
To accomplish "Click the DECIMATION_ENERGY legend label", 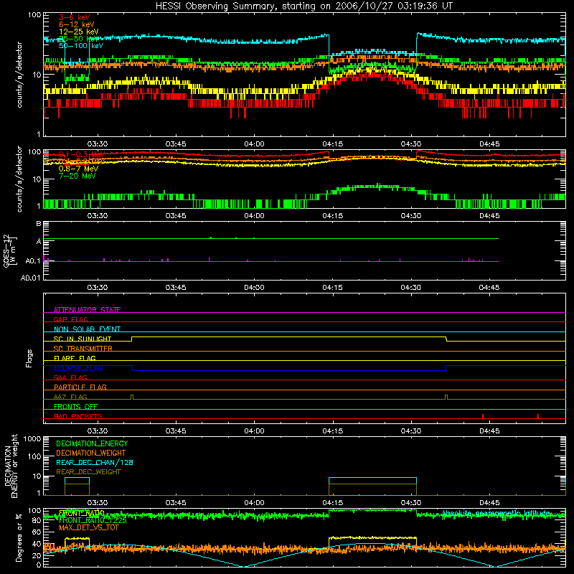I will [x=92, y=443].
